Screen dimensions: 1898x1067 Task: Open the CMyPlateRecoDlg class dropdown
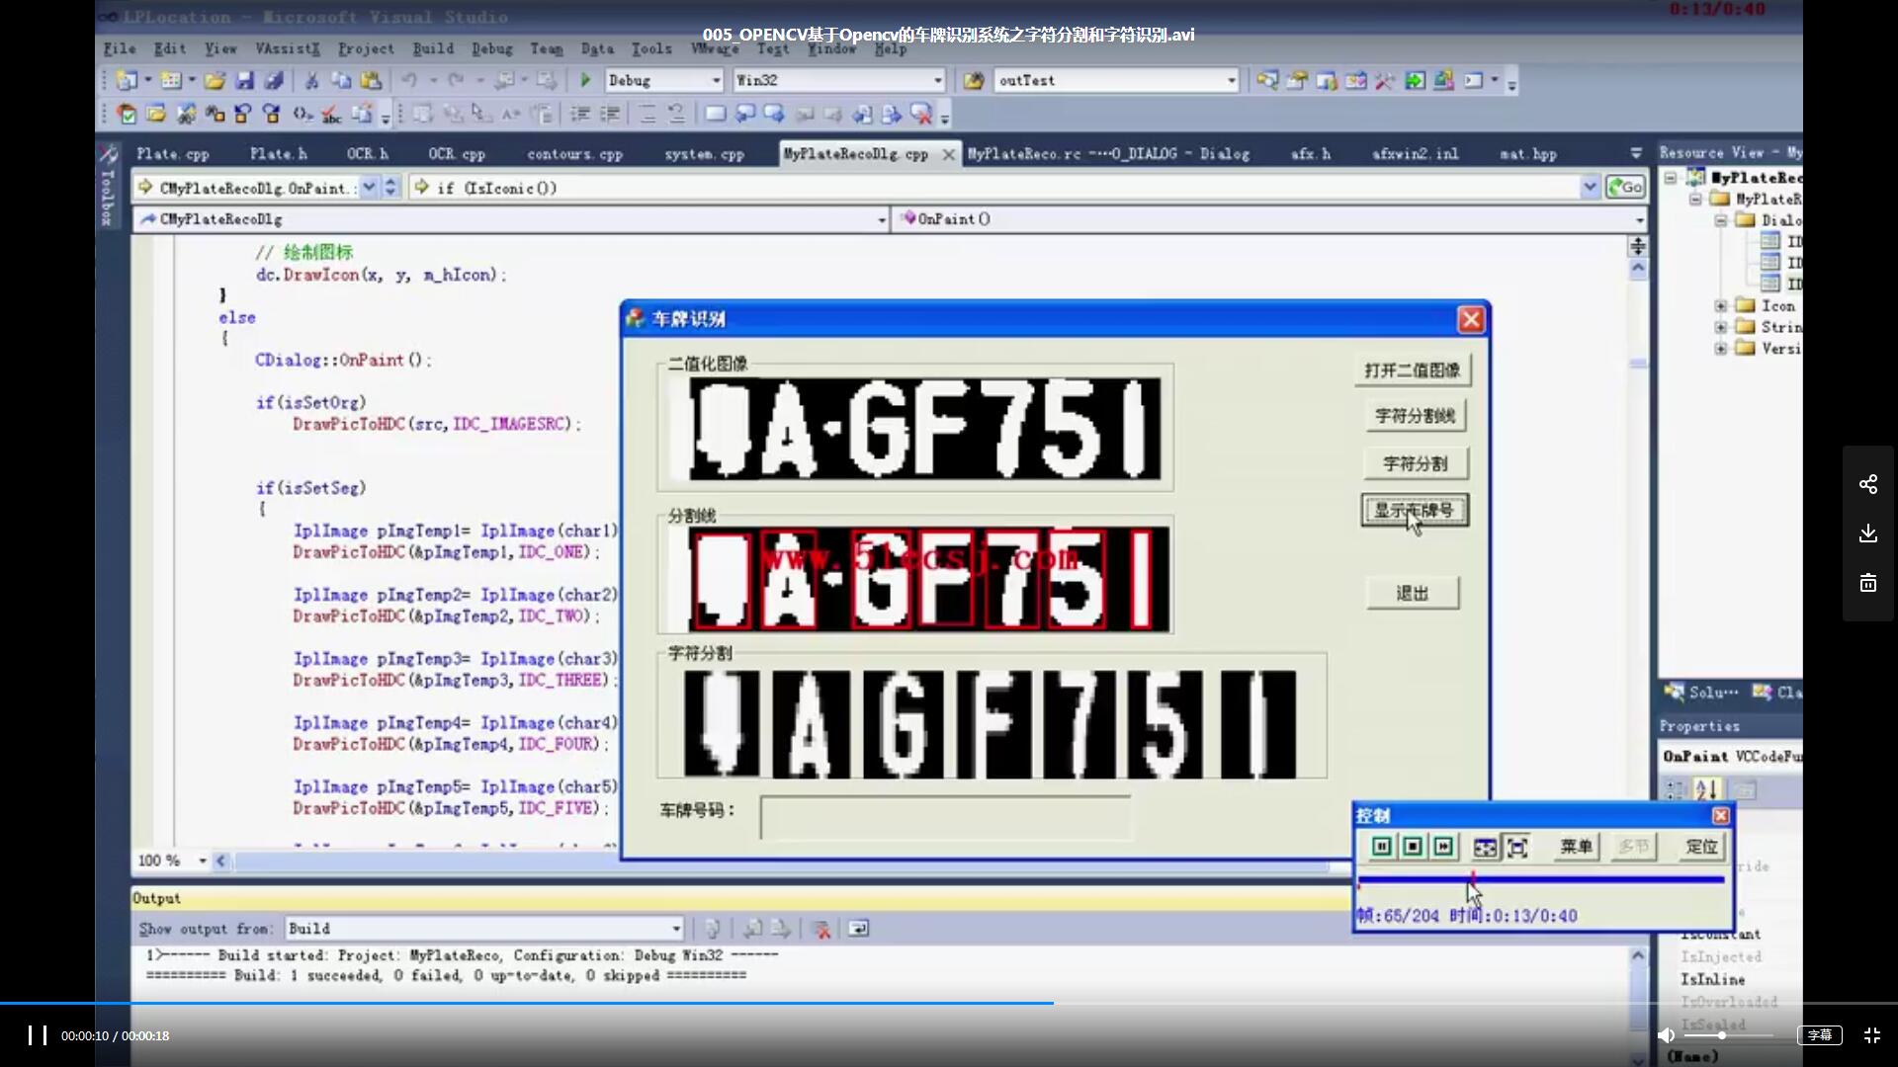(511, 219)
